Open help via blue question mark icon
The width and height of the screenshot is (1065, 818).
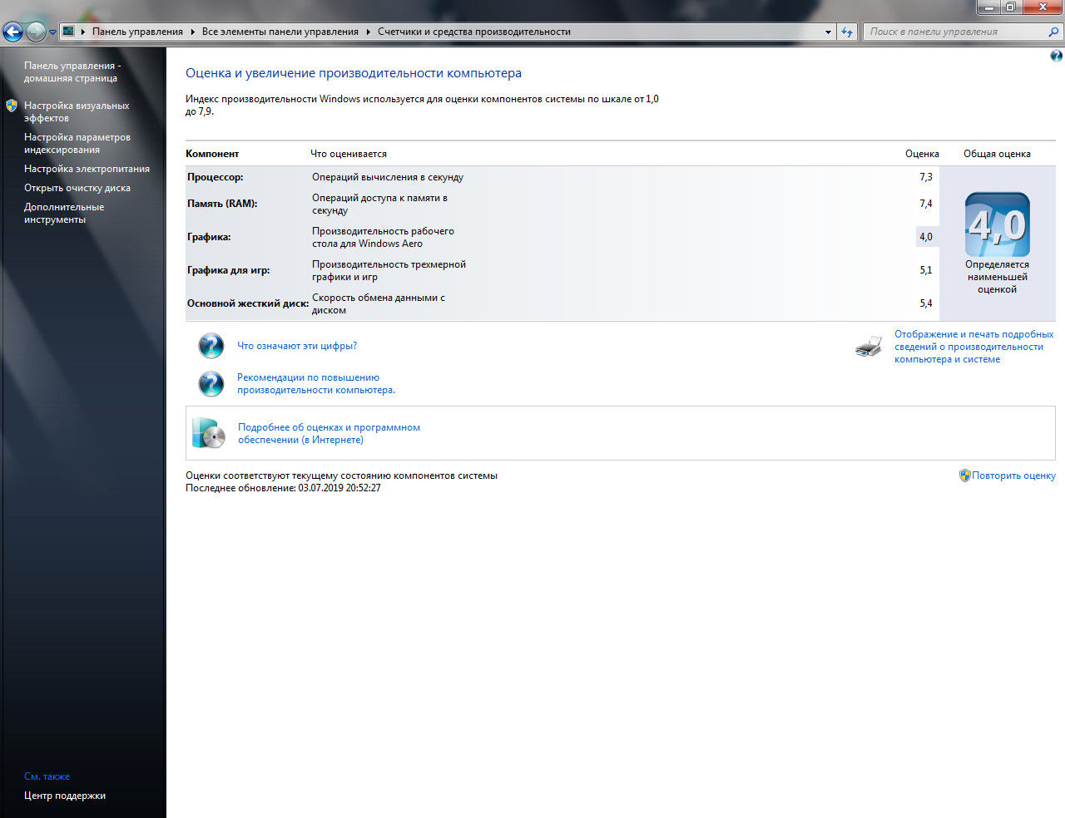tap(1057, 57)
